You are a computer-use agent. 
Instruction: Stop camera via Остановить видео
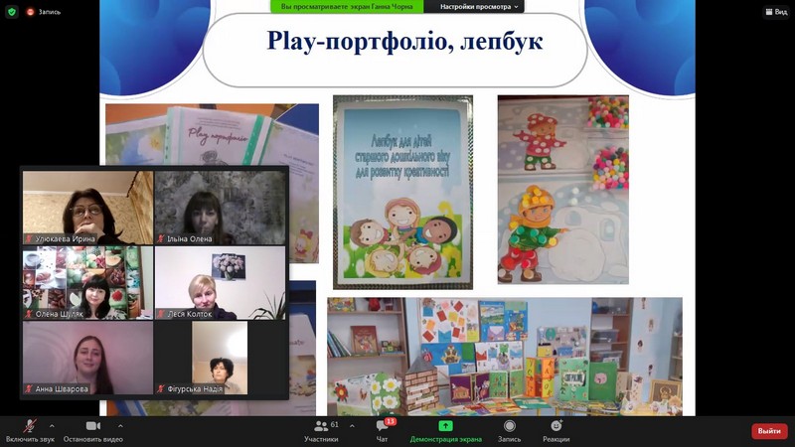point(92,431)
